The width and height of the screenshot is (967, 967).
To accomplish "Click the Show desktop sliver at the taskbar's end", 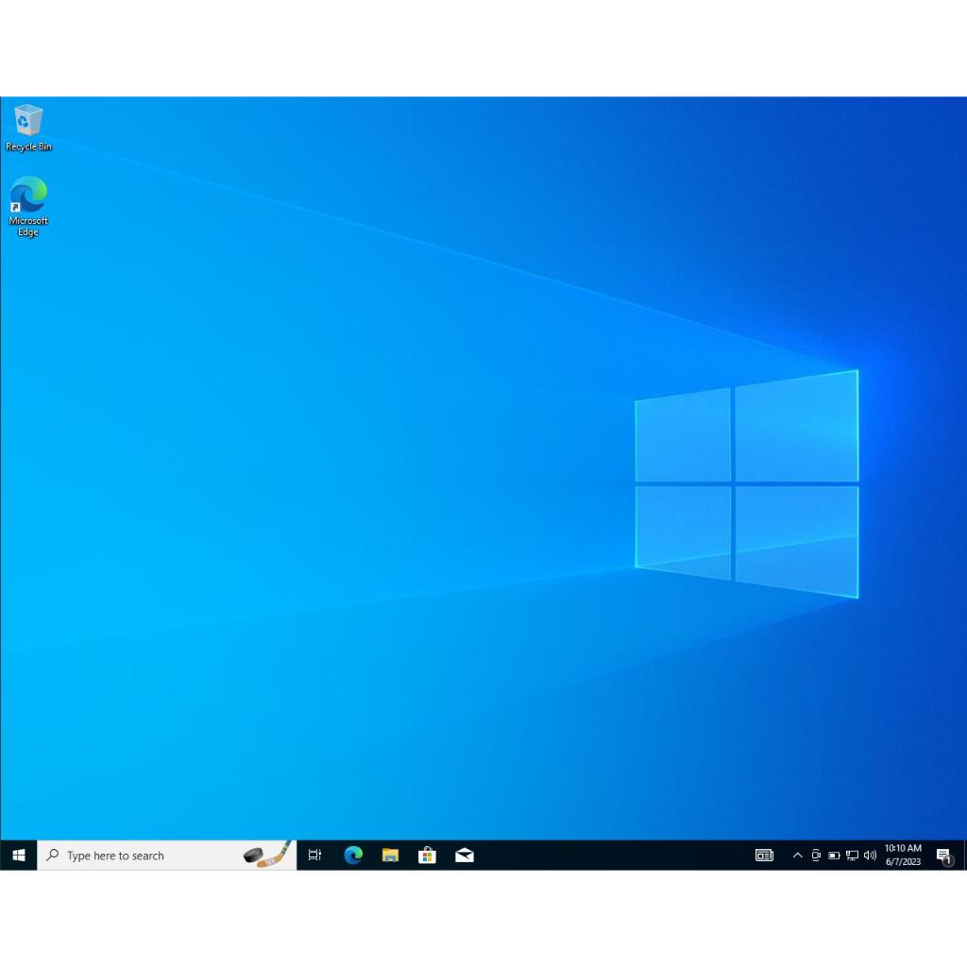I will (x=964, y=856).
